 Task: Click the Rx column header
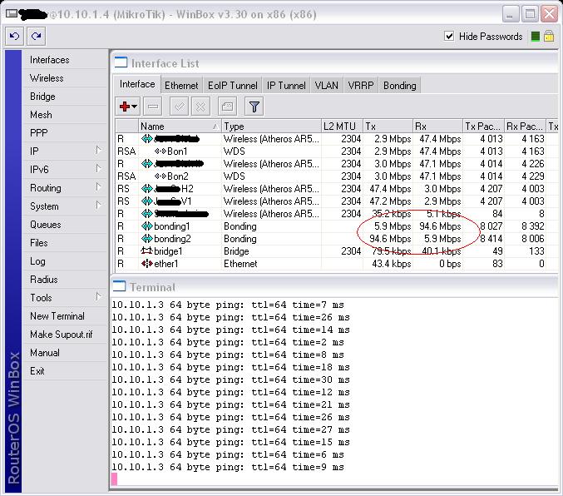(437, 126)
